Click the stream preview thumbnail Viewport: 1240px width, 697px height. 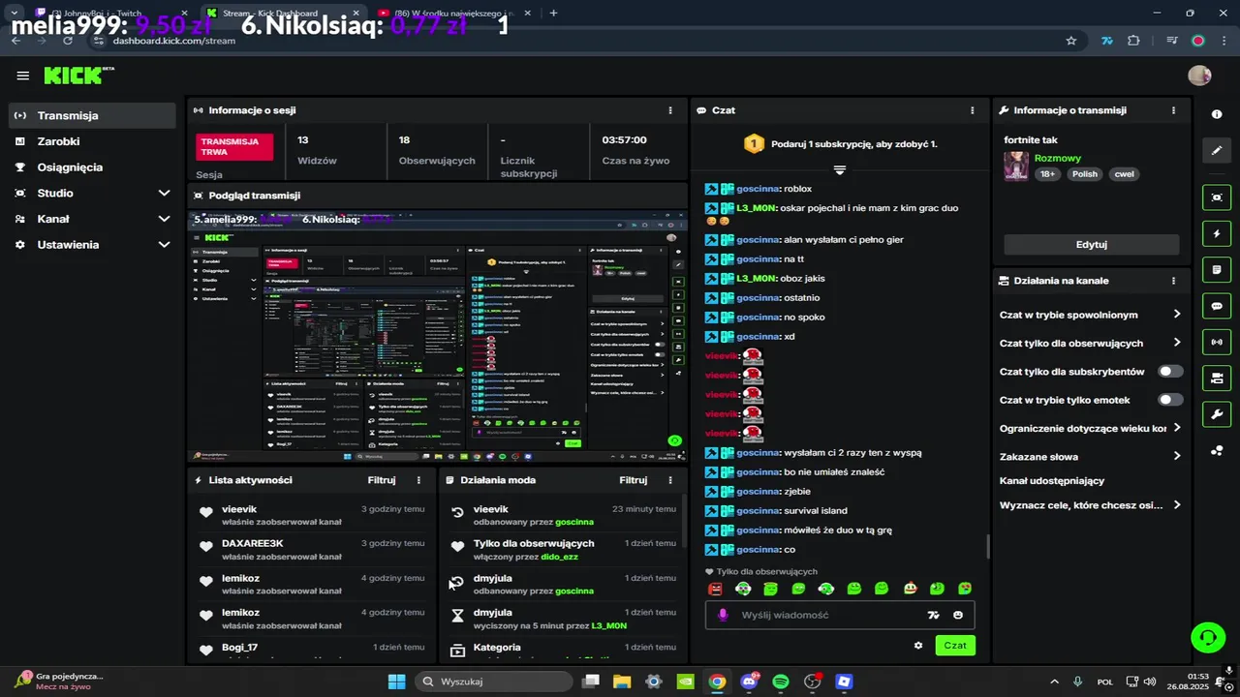click(437, 335)
